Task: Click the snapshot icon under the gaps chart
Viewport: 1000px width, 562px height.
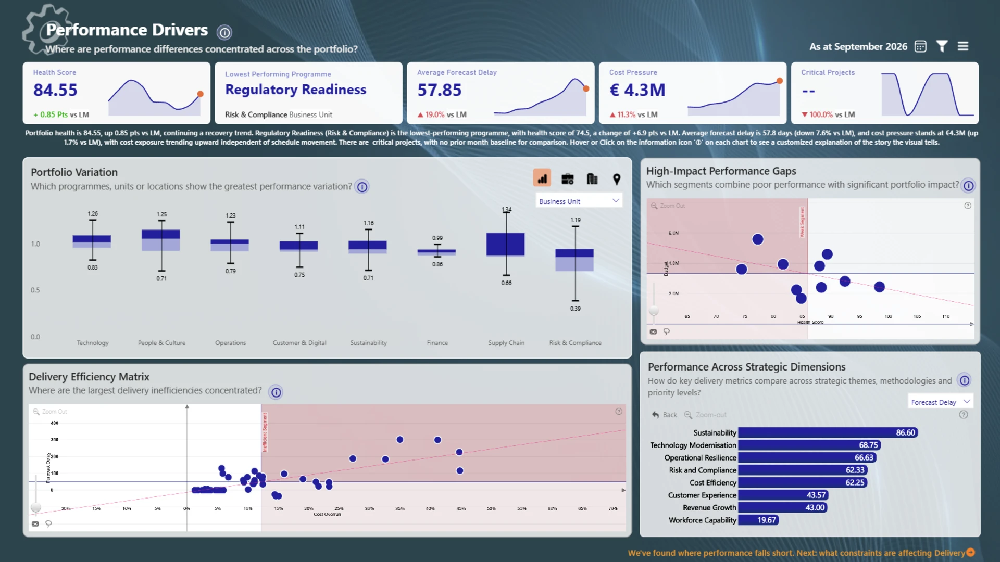Action: click(653, 331)
